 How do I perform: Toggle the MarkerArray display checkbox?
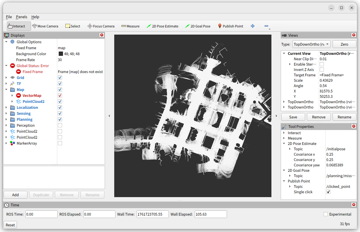point(60,143)
